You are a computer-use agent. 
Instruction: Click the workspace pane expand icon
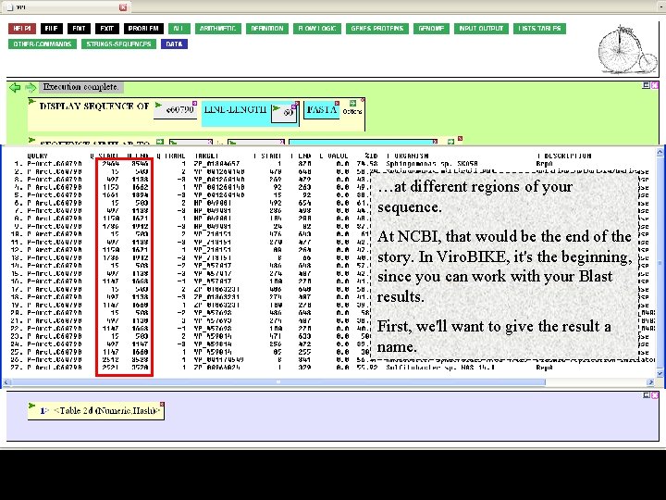coord(646,85)
